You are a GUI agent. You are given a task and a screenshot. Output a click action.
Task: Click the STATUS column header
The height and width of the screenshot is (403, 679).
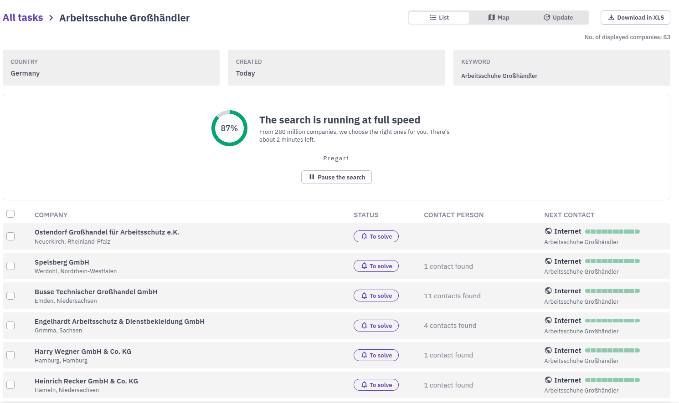point(366,215)
